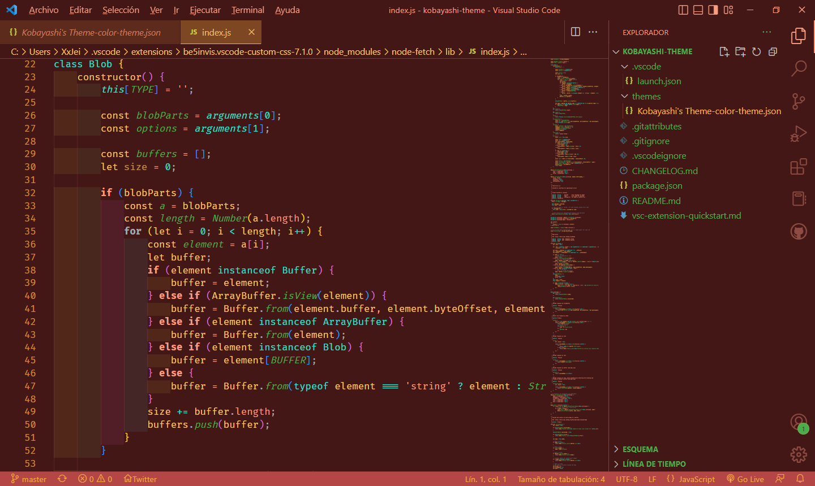
Task: Create a new folder in the explorer
Action: pos(740,51)
